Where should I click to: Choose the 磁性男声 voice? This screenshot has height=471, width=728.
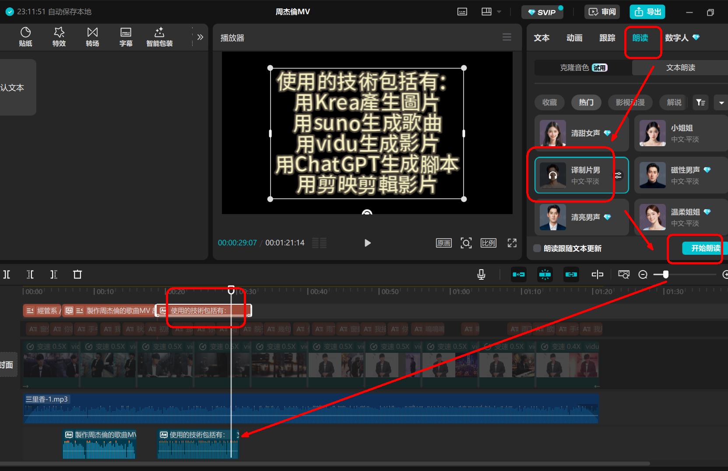pyautogui.click(x=681, y=175)
